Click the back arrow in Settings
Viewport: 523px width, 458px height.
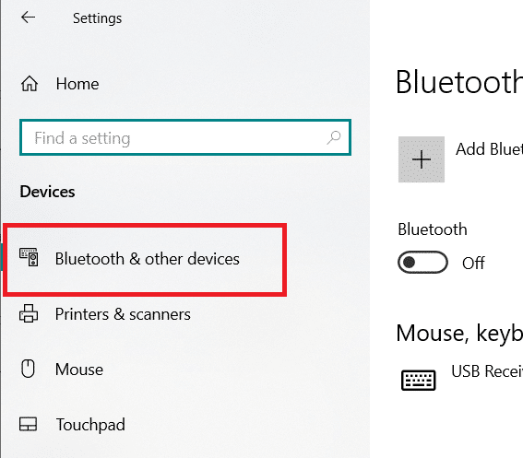28,17
